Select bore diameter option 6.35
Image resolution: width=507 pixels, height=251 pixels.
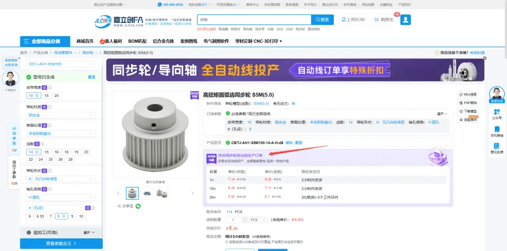[40, 216]
